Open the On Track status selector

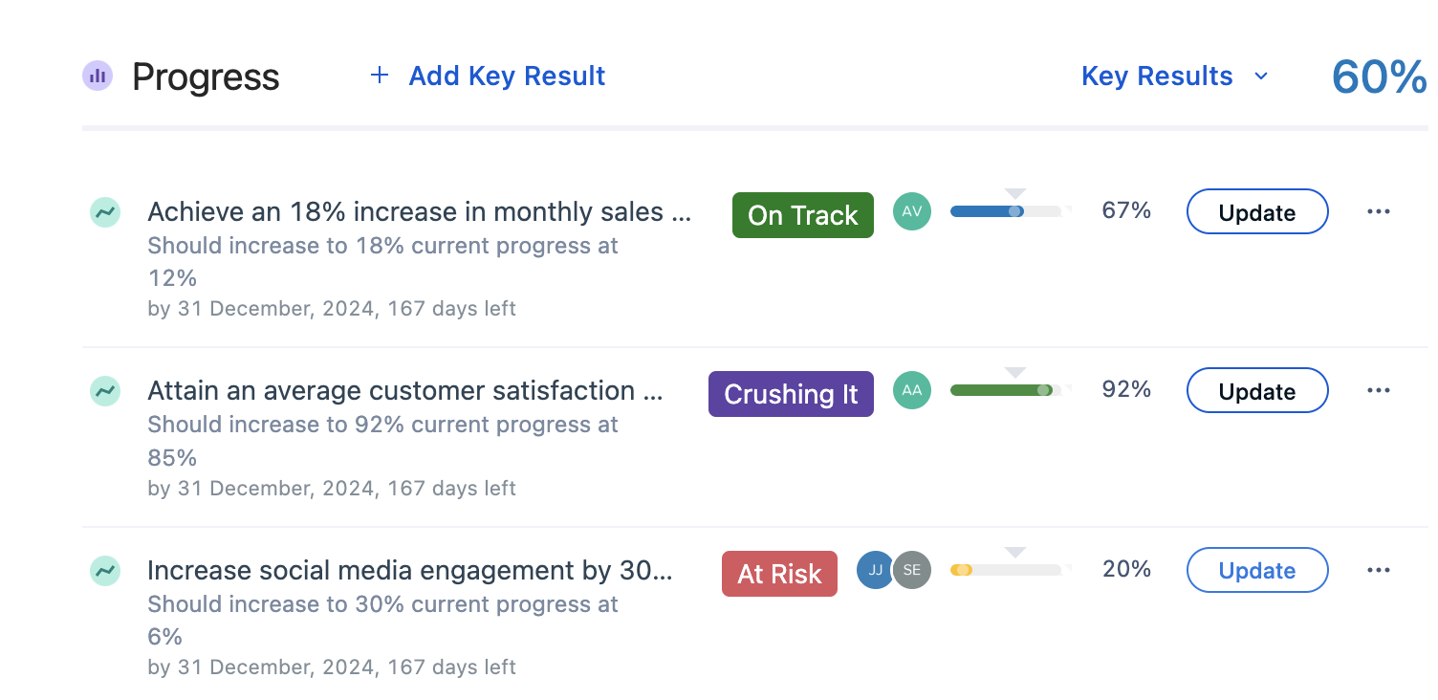(x=803, y=215)
